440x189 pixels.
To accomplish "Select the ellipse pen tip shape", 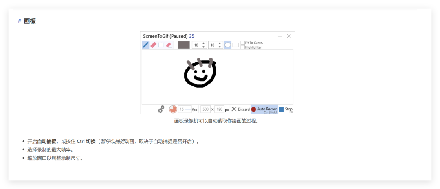I will click(x=228, y=45).
